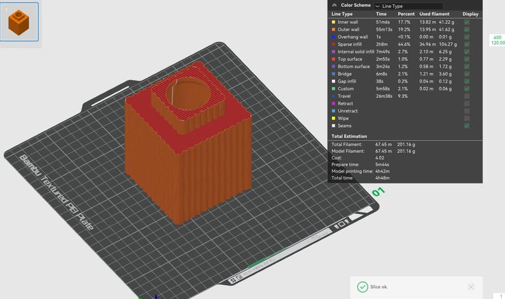Toggle display of Overhang wall lines
Image resolution: width=505 pixels, height=299 pixels.
[467, 37]
